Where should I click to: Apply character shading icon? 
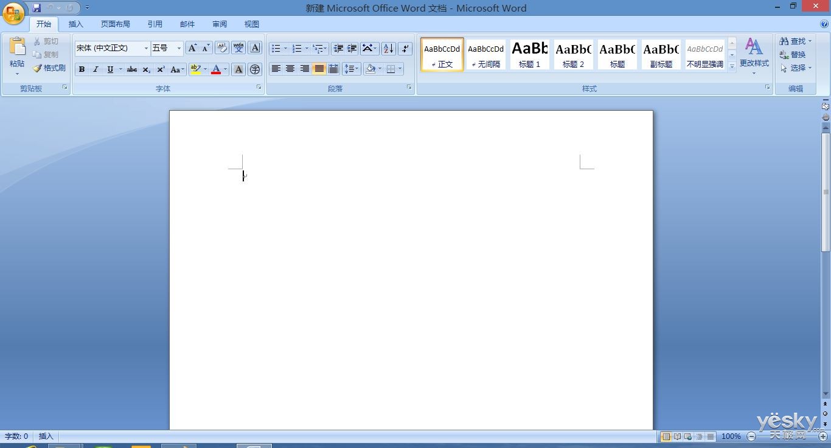pos(238,69)
